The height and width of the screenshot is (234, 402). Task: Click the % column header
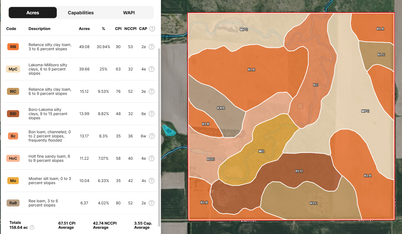[x=103, y=29]
